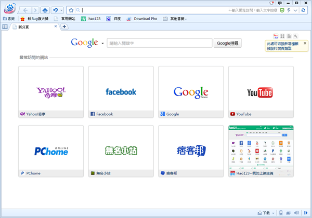
Task: Bookmark page with the star icon
Action: [x=71, y=10]
